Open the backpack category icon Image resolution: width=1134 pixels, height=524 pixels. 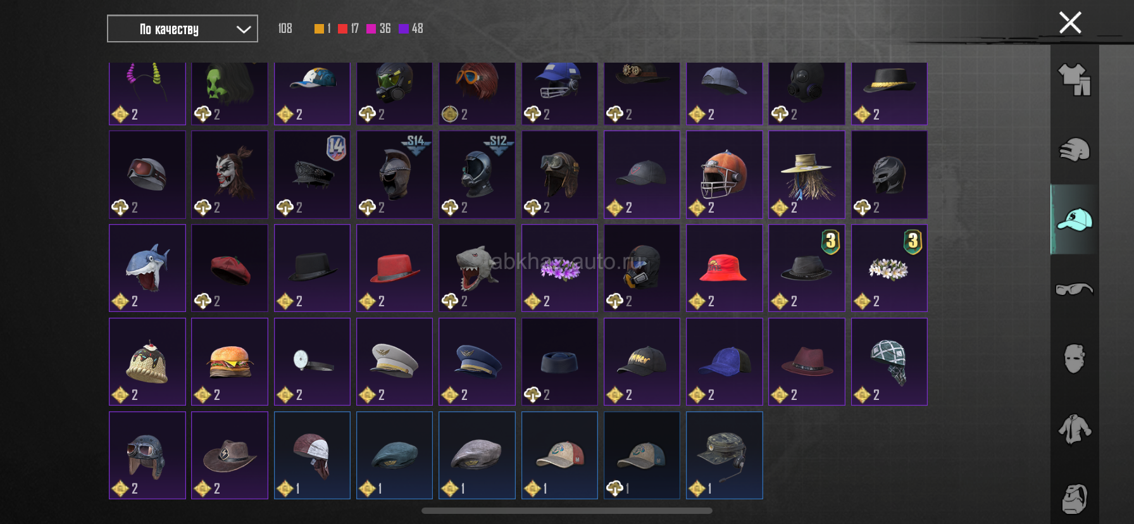tap(1075, 499)
